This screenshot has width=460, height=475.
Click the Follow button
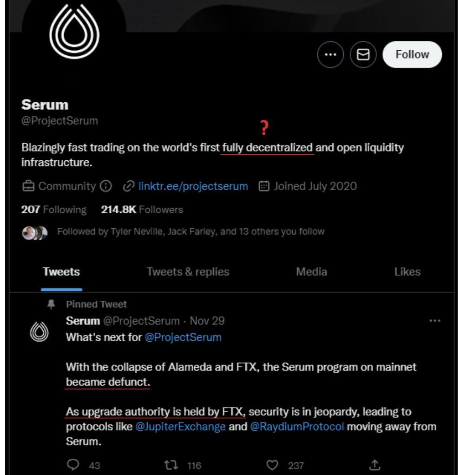412,54
